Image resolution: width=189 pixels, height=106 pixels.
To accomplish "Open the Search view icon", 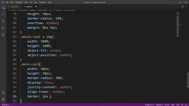I will pos(3,14).
